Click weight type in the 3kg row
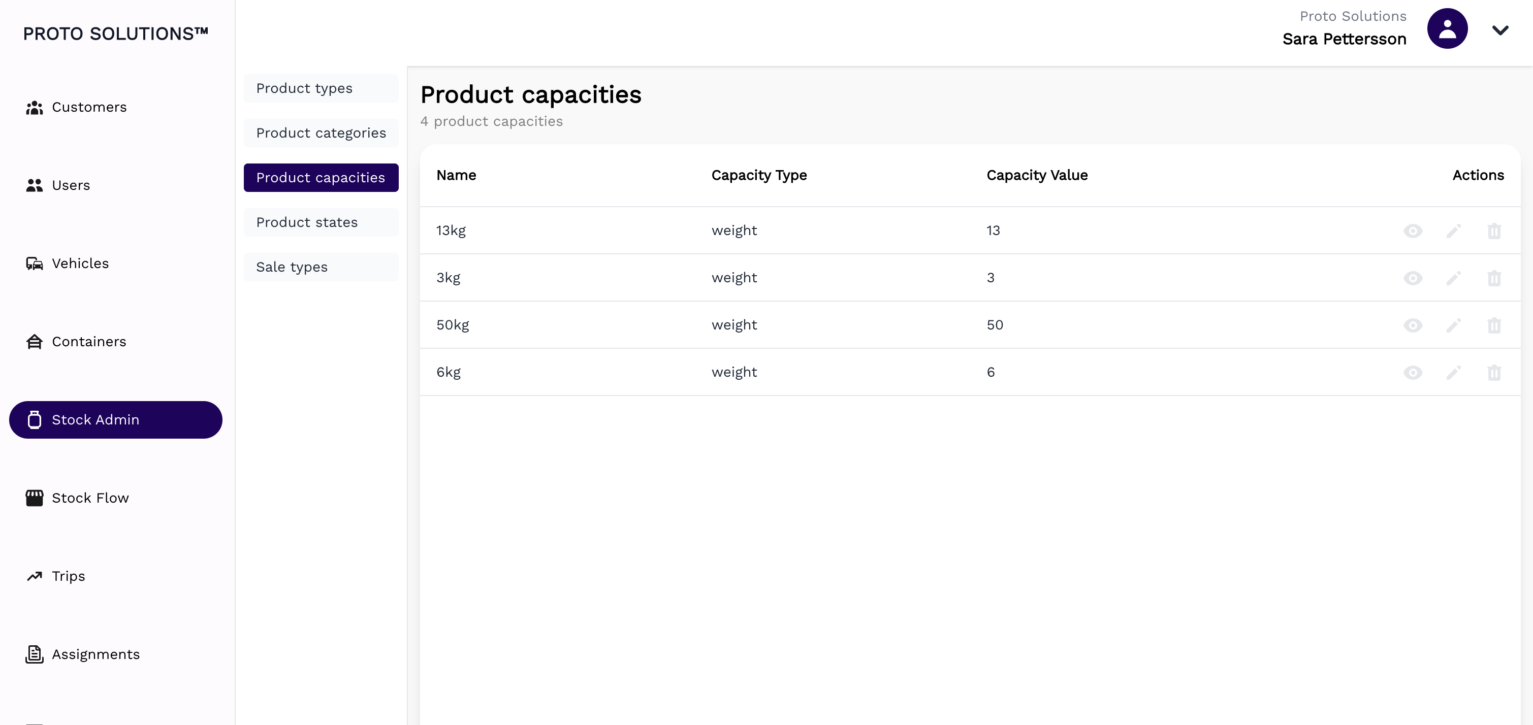Screen dimensions: 1533x725 pyautogui.click(x=734, y=278)
